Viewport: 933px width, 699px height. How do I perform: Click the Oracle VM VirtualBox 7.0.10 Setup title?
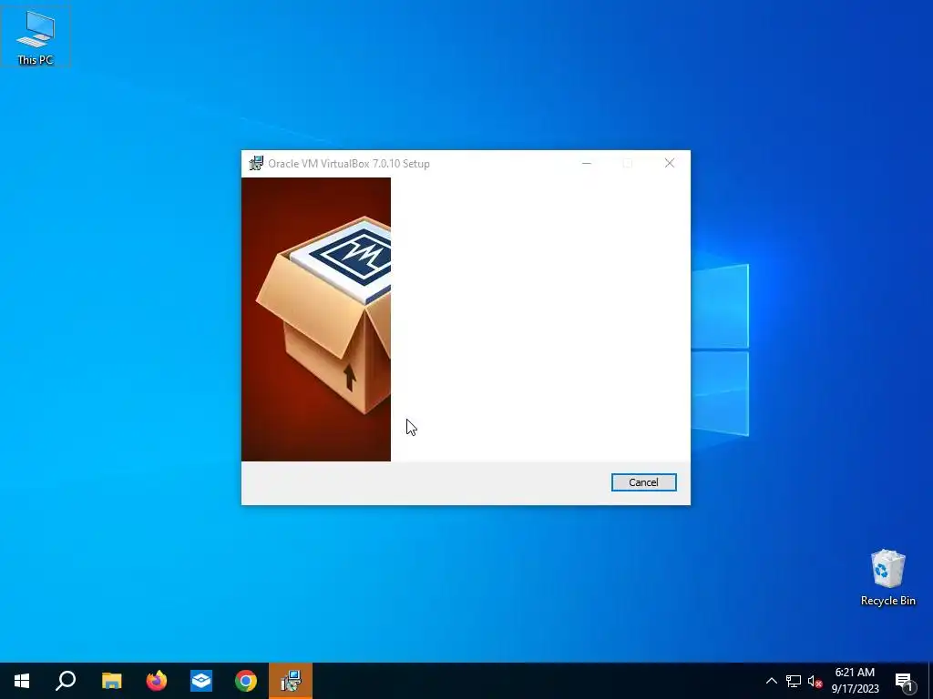349,164
